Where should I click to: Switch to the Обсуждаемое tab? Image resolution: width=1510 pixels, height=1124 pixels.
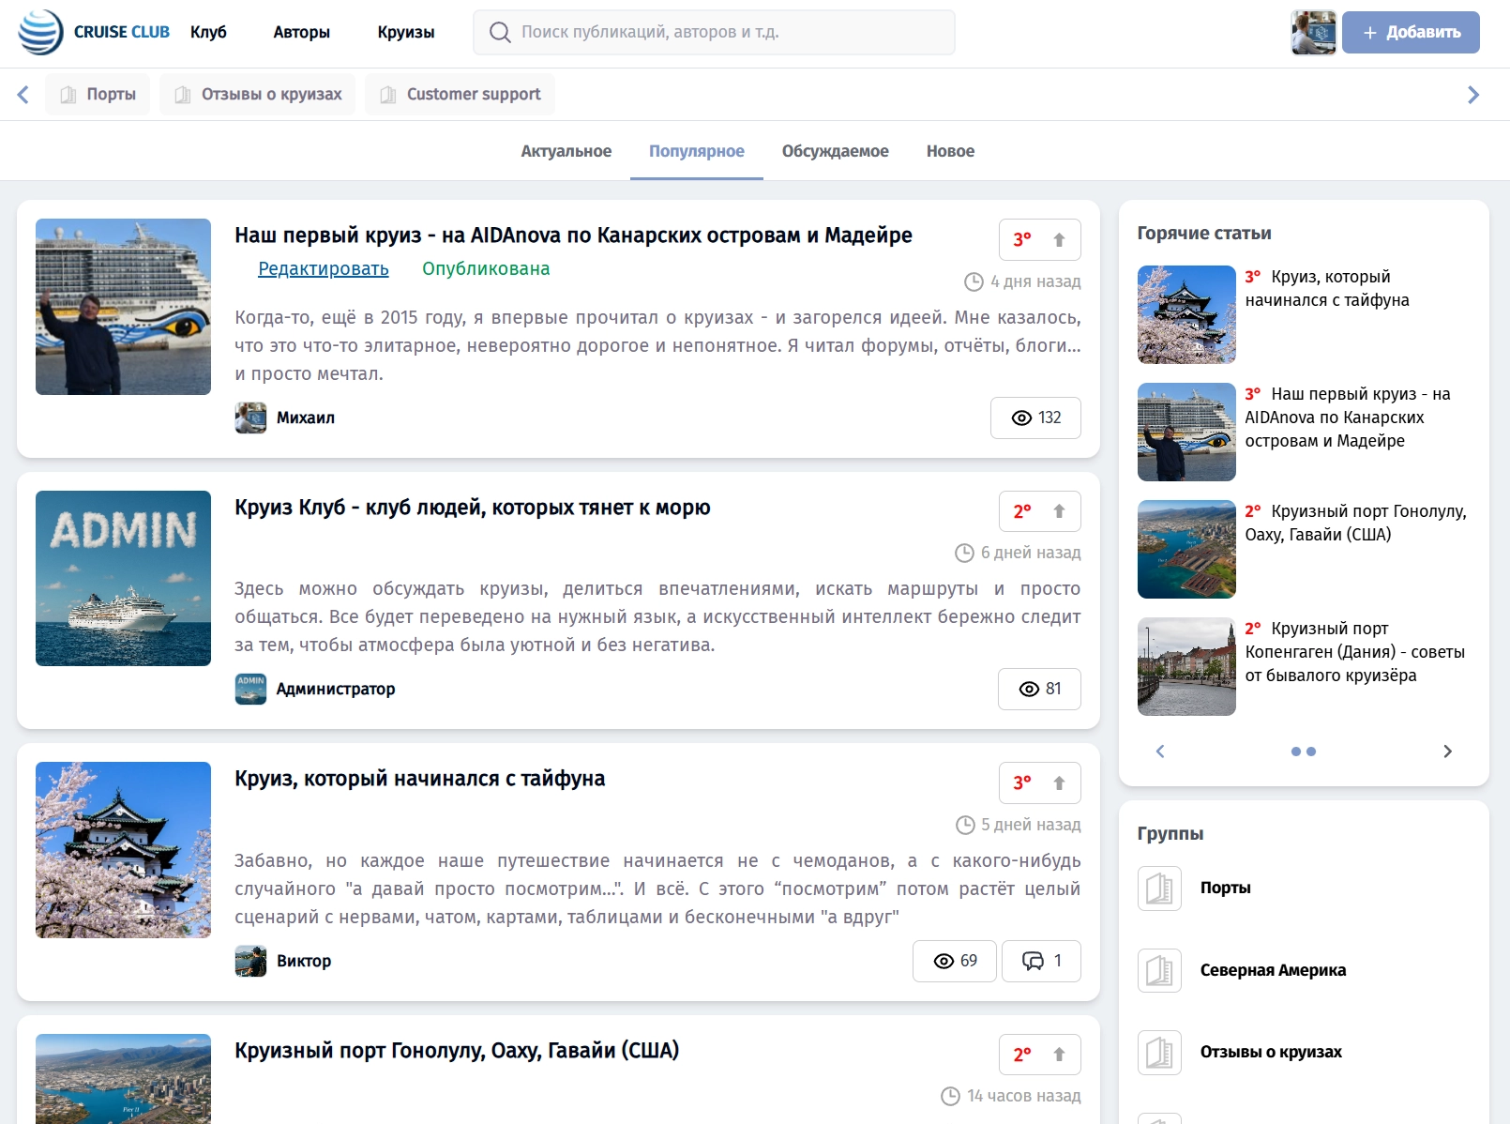click(837, 151)
